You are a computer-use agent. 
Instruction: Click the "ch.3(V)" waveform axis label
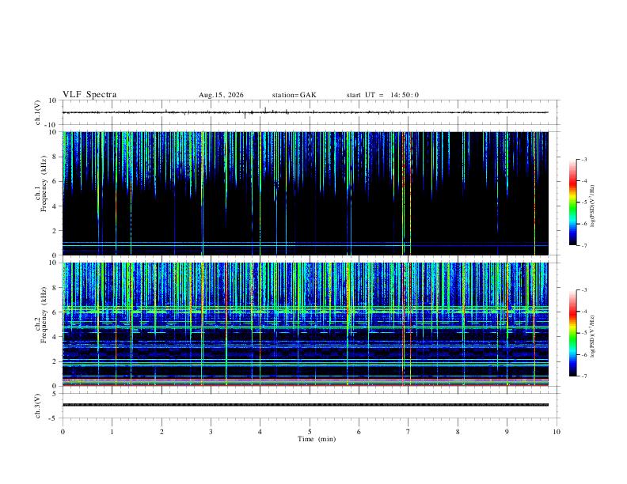(38, 406)
